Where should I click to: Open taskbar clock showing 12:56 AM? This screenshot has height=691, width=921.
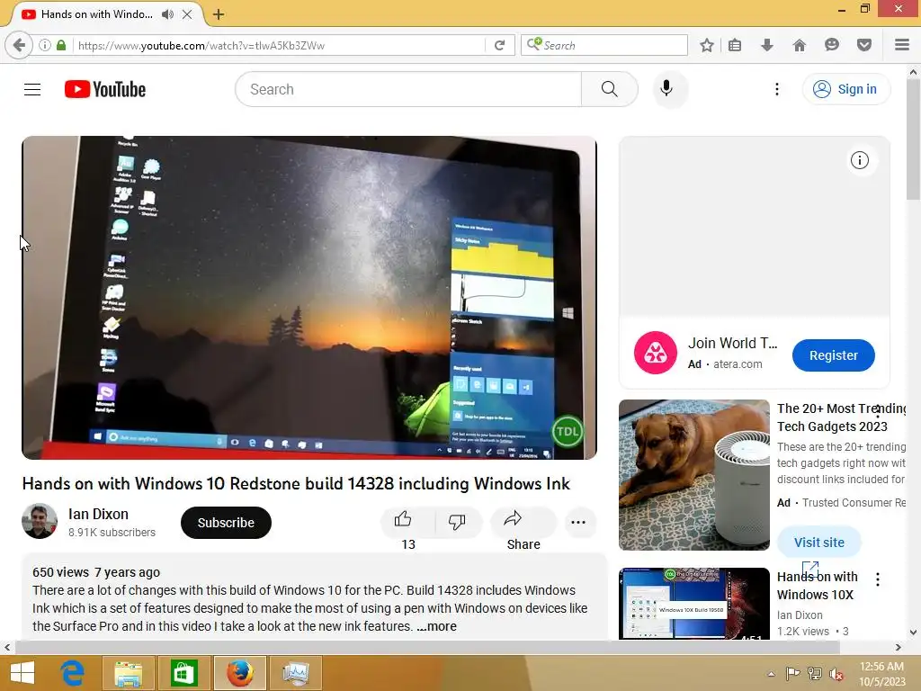click(x=881, y=674)
